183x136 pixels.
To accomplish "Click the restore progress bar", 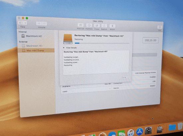I will [102, 43].
